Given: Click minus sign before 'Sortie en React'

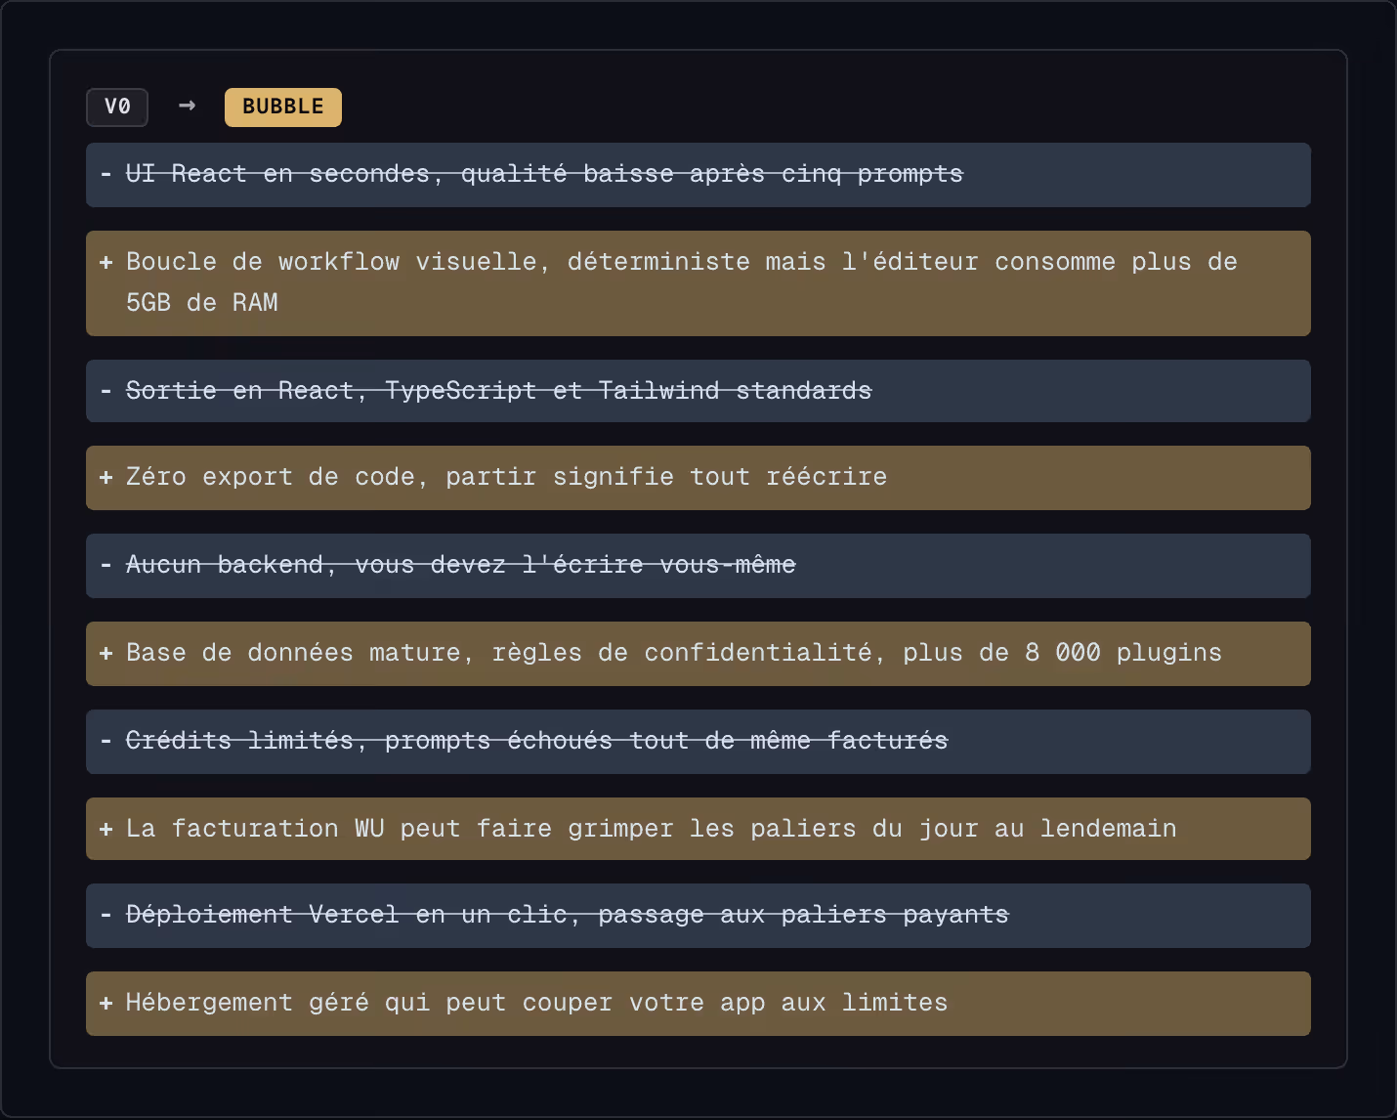Looking at the screenshot, I should [x=106, y=391].
